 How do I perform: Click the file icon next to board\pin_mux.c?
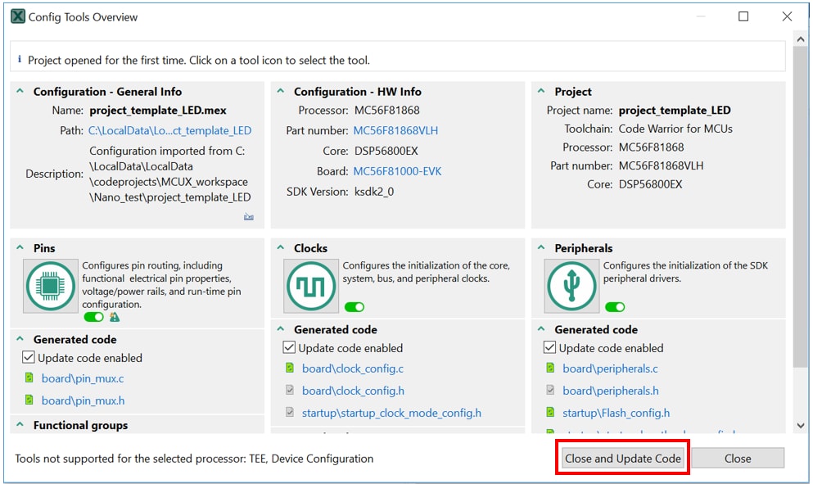click(x=29, y=378)
